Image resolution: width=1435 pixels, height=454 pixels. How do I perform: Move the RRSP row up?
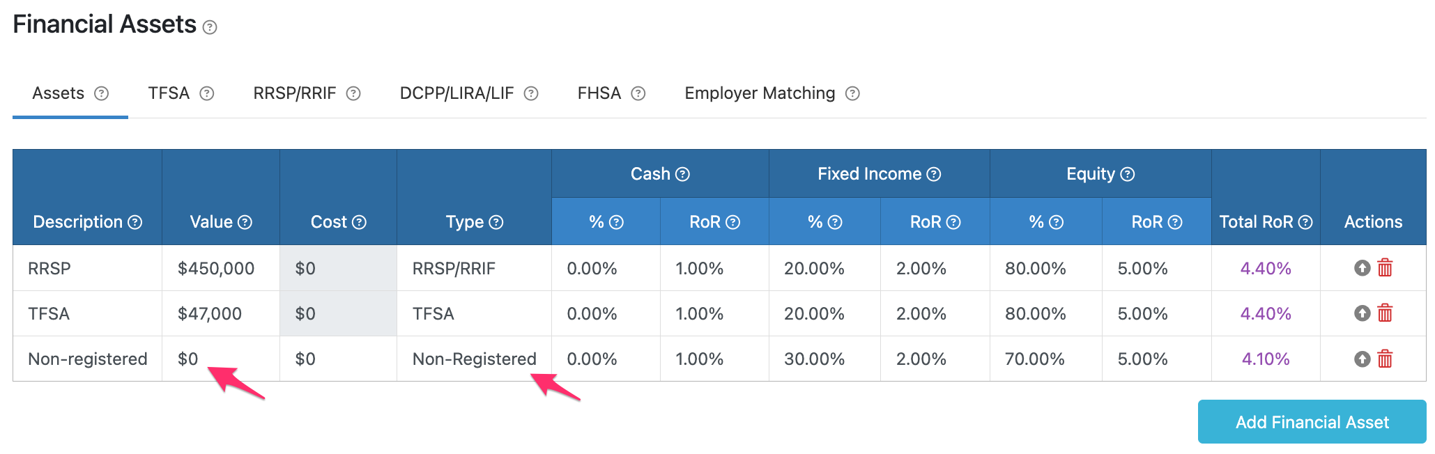(x=1362, y=268)
